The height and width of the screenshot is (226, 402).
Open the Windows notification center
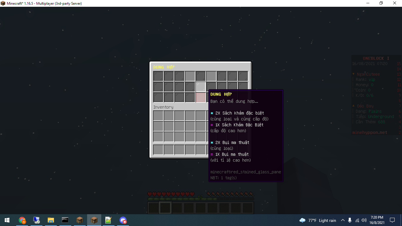(x=392, y=220)
